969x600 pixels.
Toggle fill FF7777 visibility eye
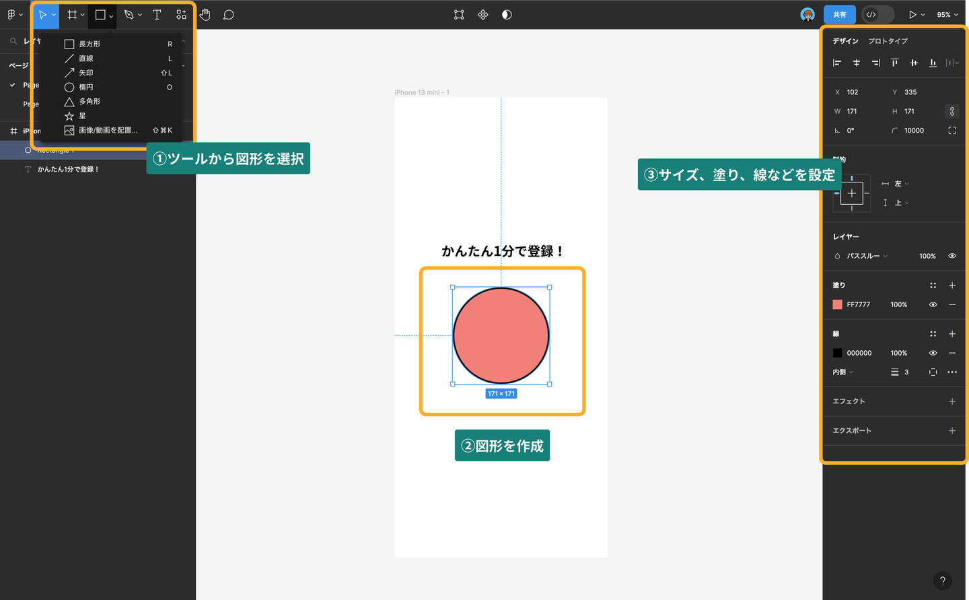coord(933,304)
